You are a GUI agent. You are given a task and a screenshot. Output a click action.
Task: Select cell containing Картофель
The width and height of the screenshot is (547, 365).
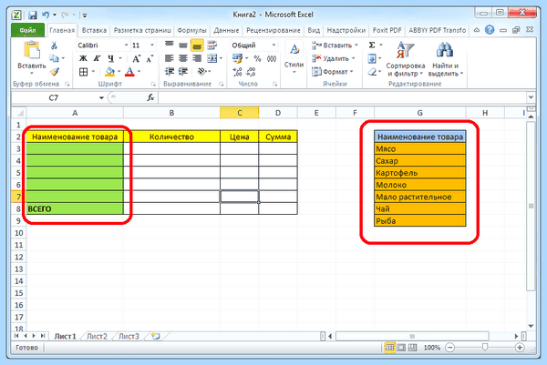pos(420,173)
